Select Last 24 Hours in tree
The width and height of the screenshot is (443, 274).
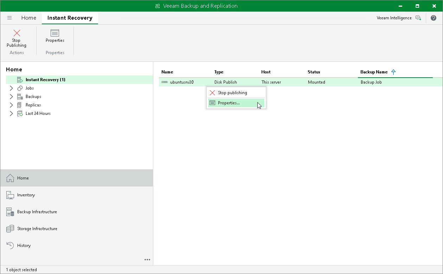click(x=38, y=113)
